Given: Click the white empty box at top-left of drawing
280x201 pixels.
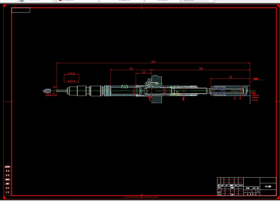Looking at the screenshot, I should 21,10.
